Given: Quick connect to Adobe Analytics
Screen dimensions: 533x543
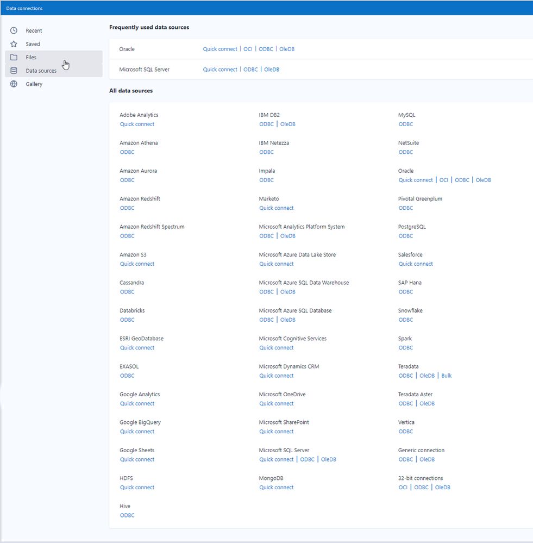Looking at the screenshot, I should (137, 124).
